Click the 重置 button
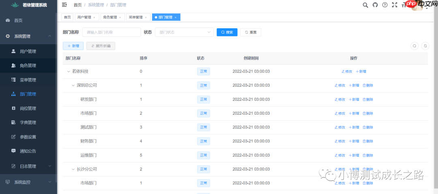The image size is (438, 194). [251, 32]
